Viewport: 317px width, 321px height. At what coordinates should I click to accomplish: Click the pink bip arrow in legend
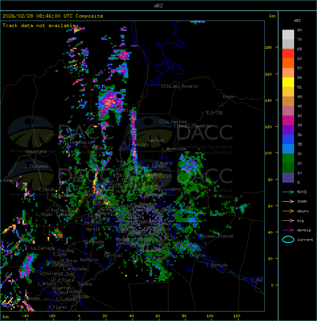click(x=288, y=220)
